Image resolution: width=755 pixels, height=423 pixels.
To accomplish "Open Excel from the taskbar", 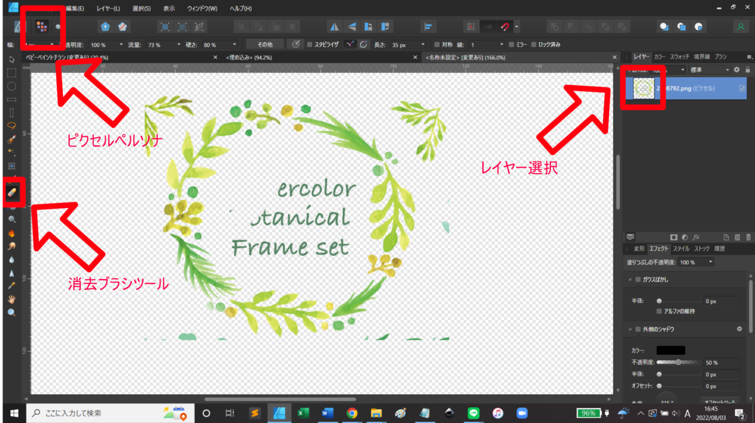I will [x=303, y=413].
